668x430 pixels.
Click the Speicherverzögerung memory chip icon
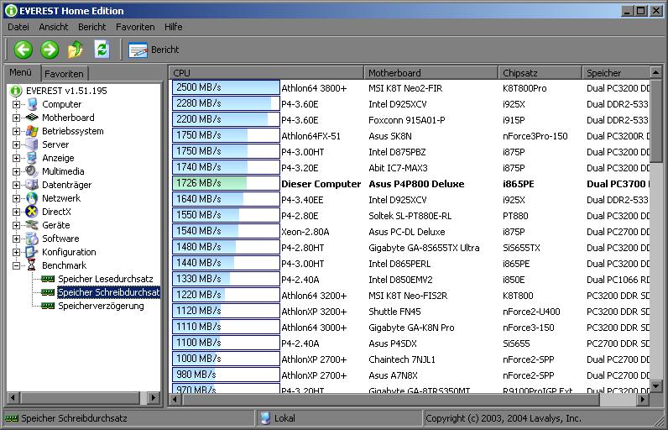(48, 306)
